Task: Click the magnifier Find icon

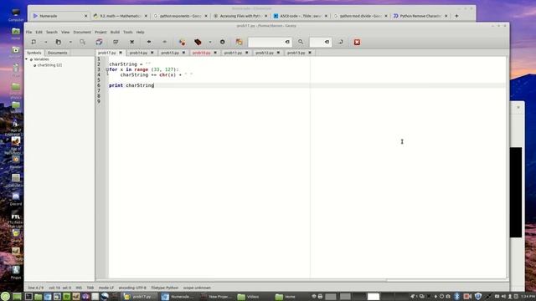Action: [301, 42]
